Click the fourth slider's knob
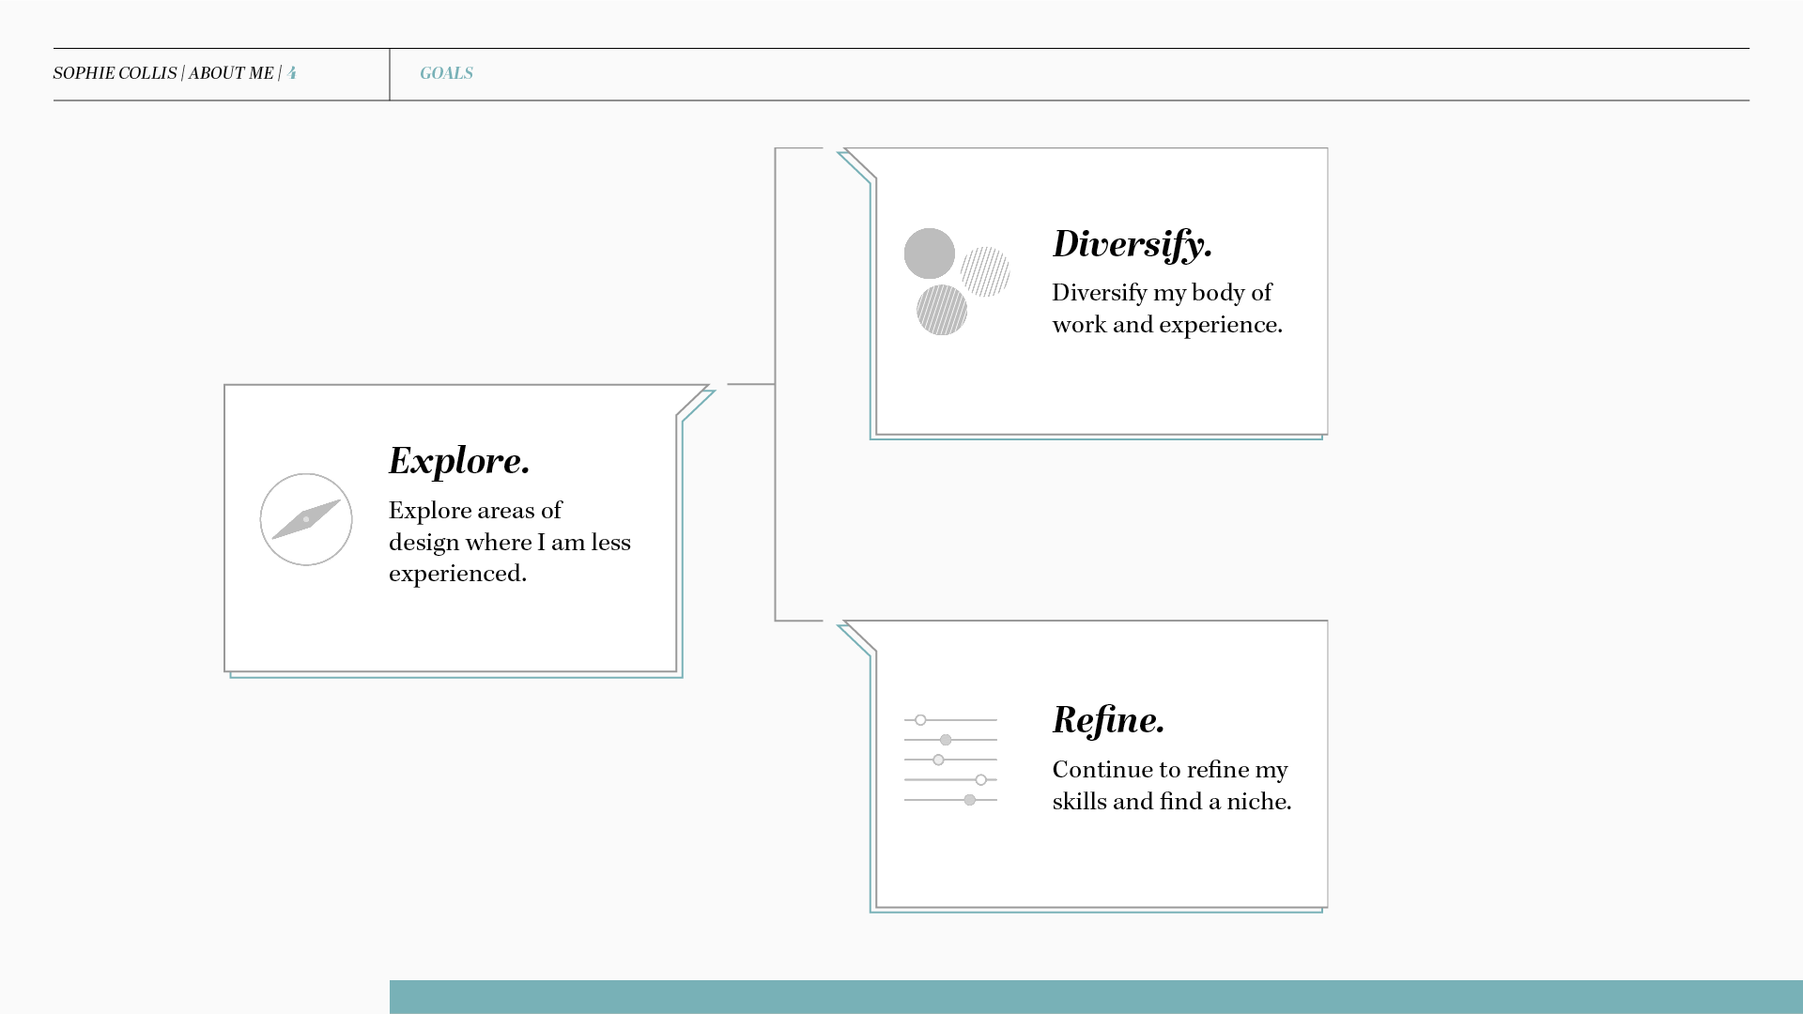 [x=980, y=780]
